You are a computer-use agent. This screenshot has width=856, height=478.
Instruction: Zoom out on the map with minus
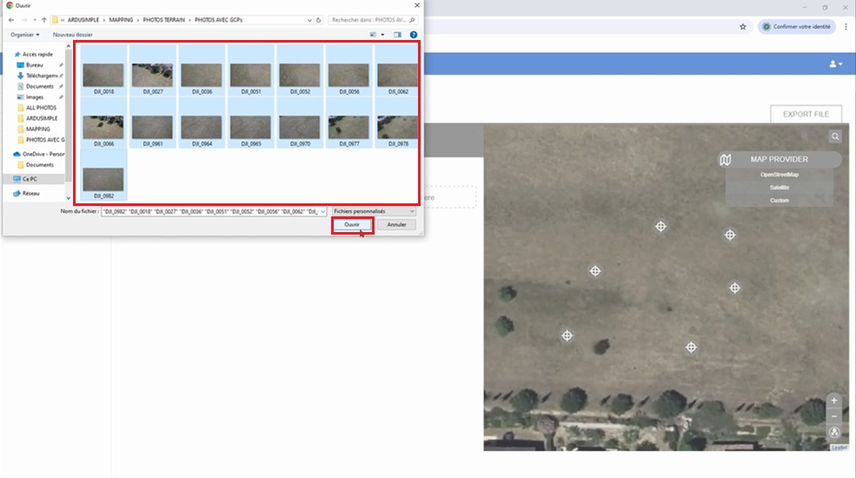834,415
